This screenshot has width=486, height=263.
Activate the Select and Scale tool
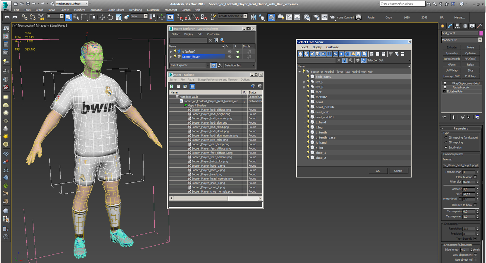[119, 17]
